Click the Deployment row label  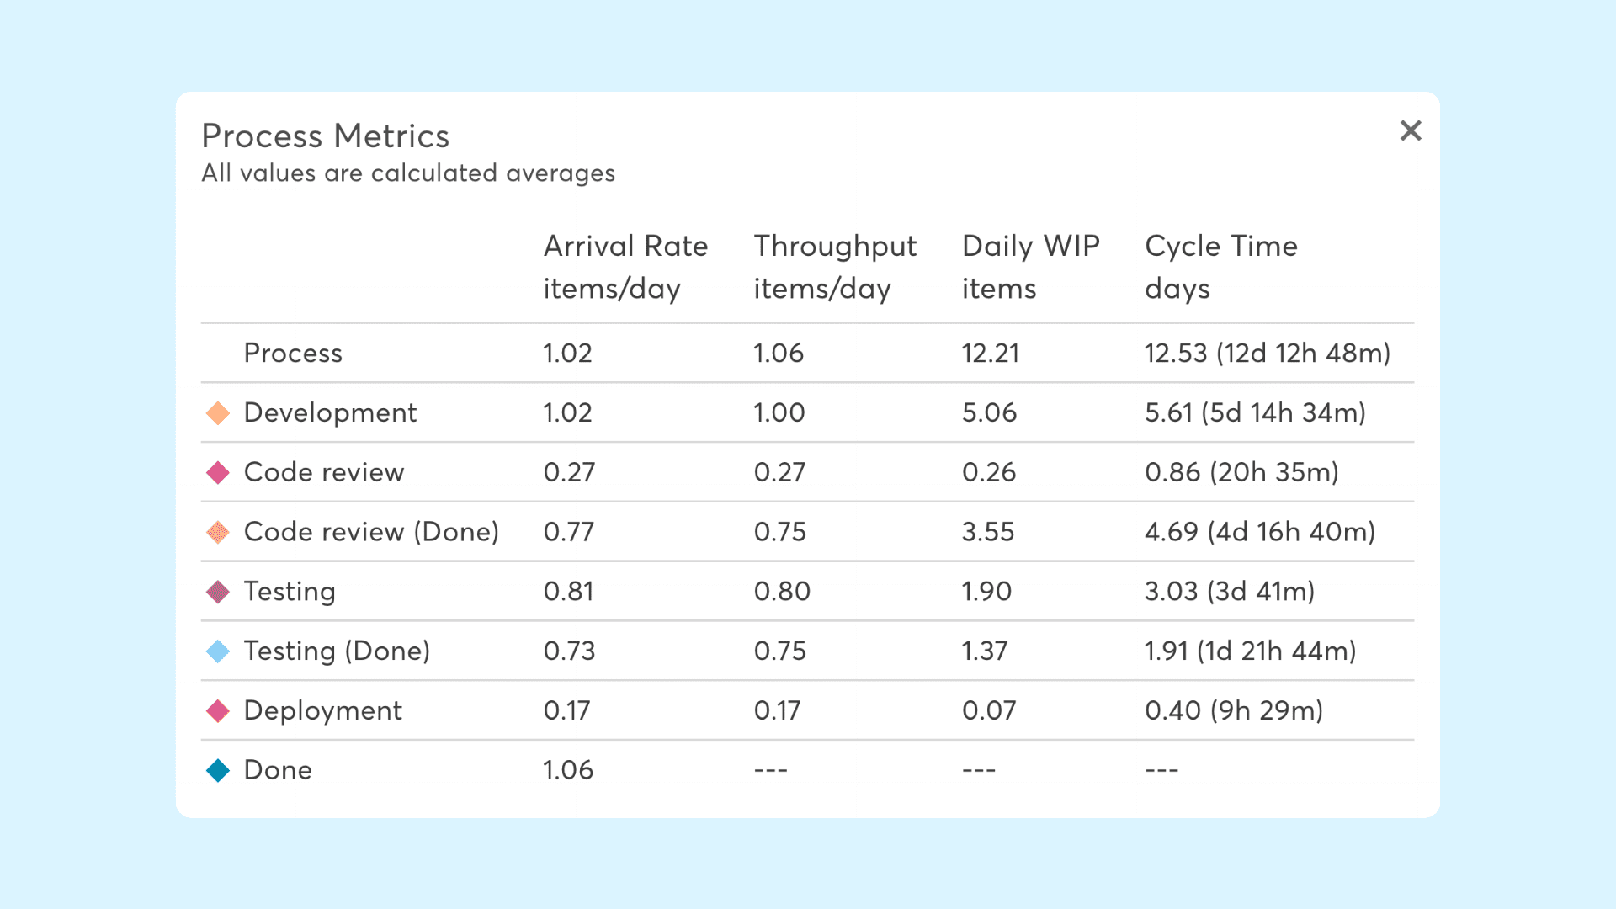point(323,711)
